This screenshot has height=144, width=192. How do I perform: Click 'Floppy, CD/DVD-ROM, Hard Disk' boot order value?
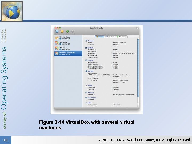[x=123, y=53]
